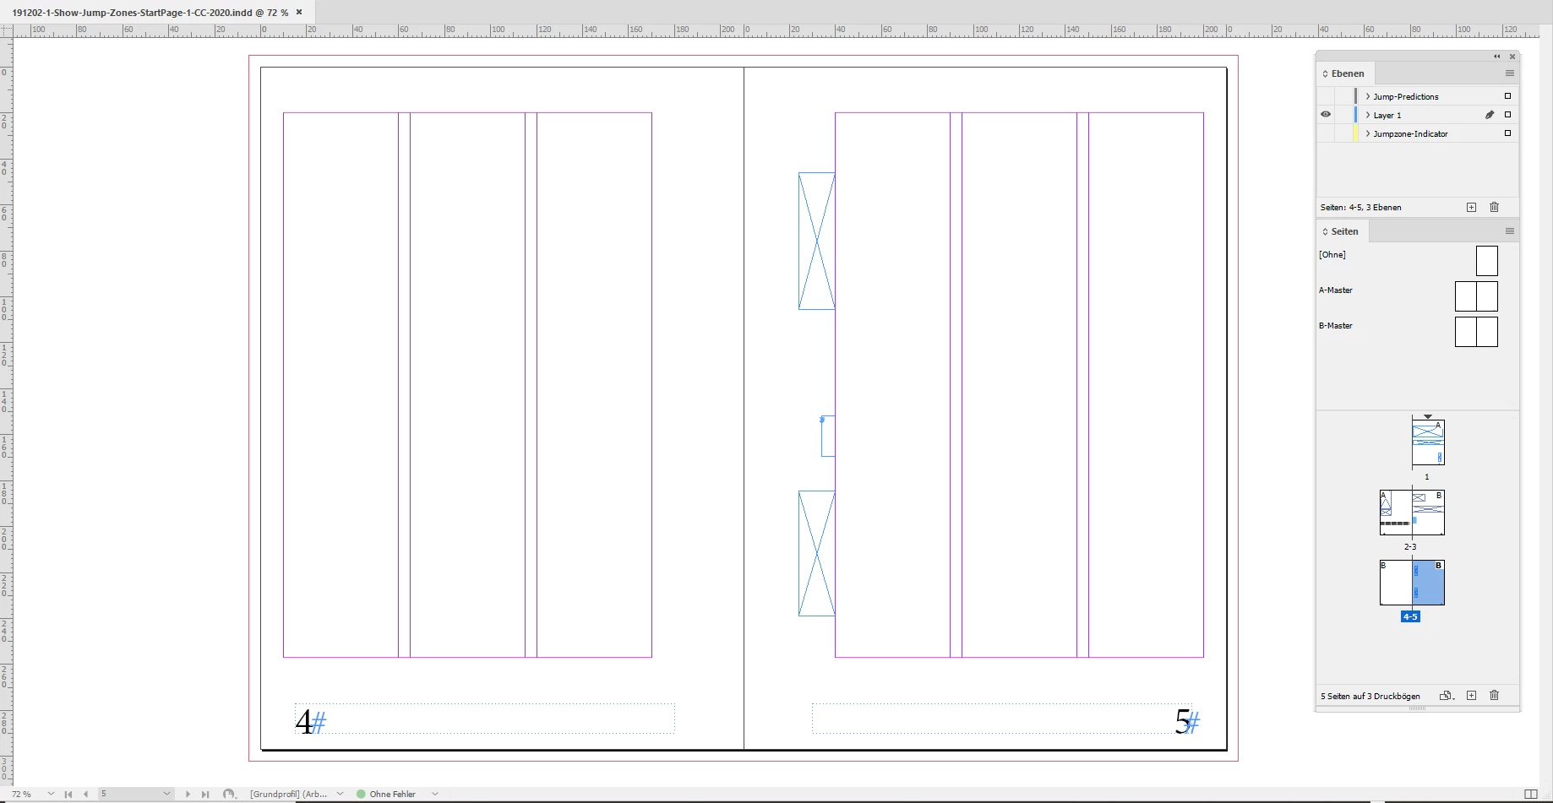The width and height of the screenshot is (1553, 803).
Task: Close the document tab
Action: pos(299,12)
